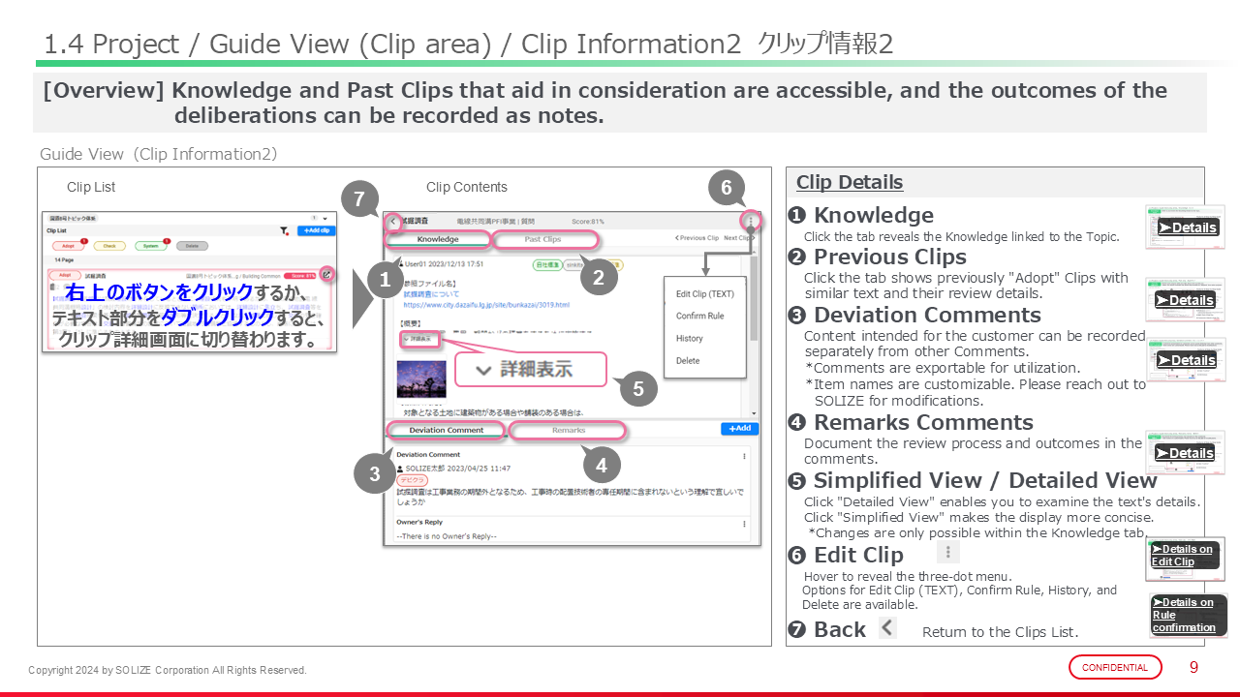
Task: Open the dazaifu.lg.jp URL link
Action: click(x=486, y=305)
